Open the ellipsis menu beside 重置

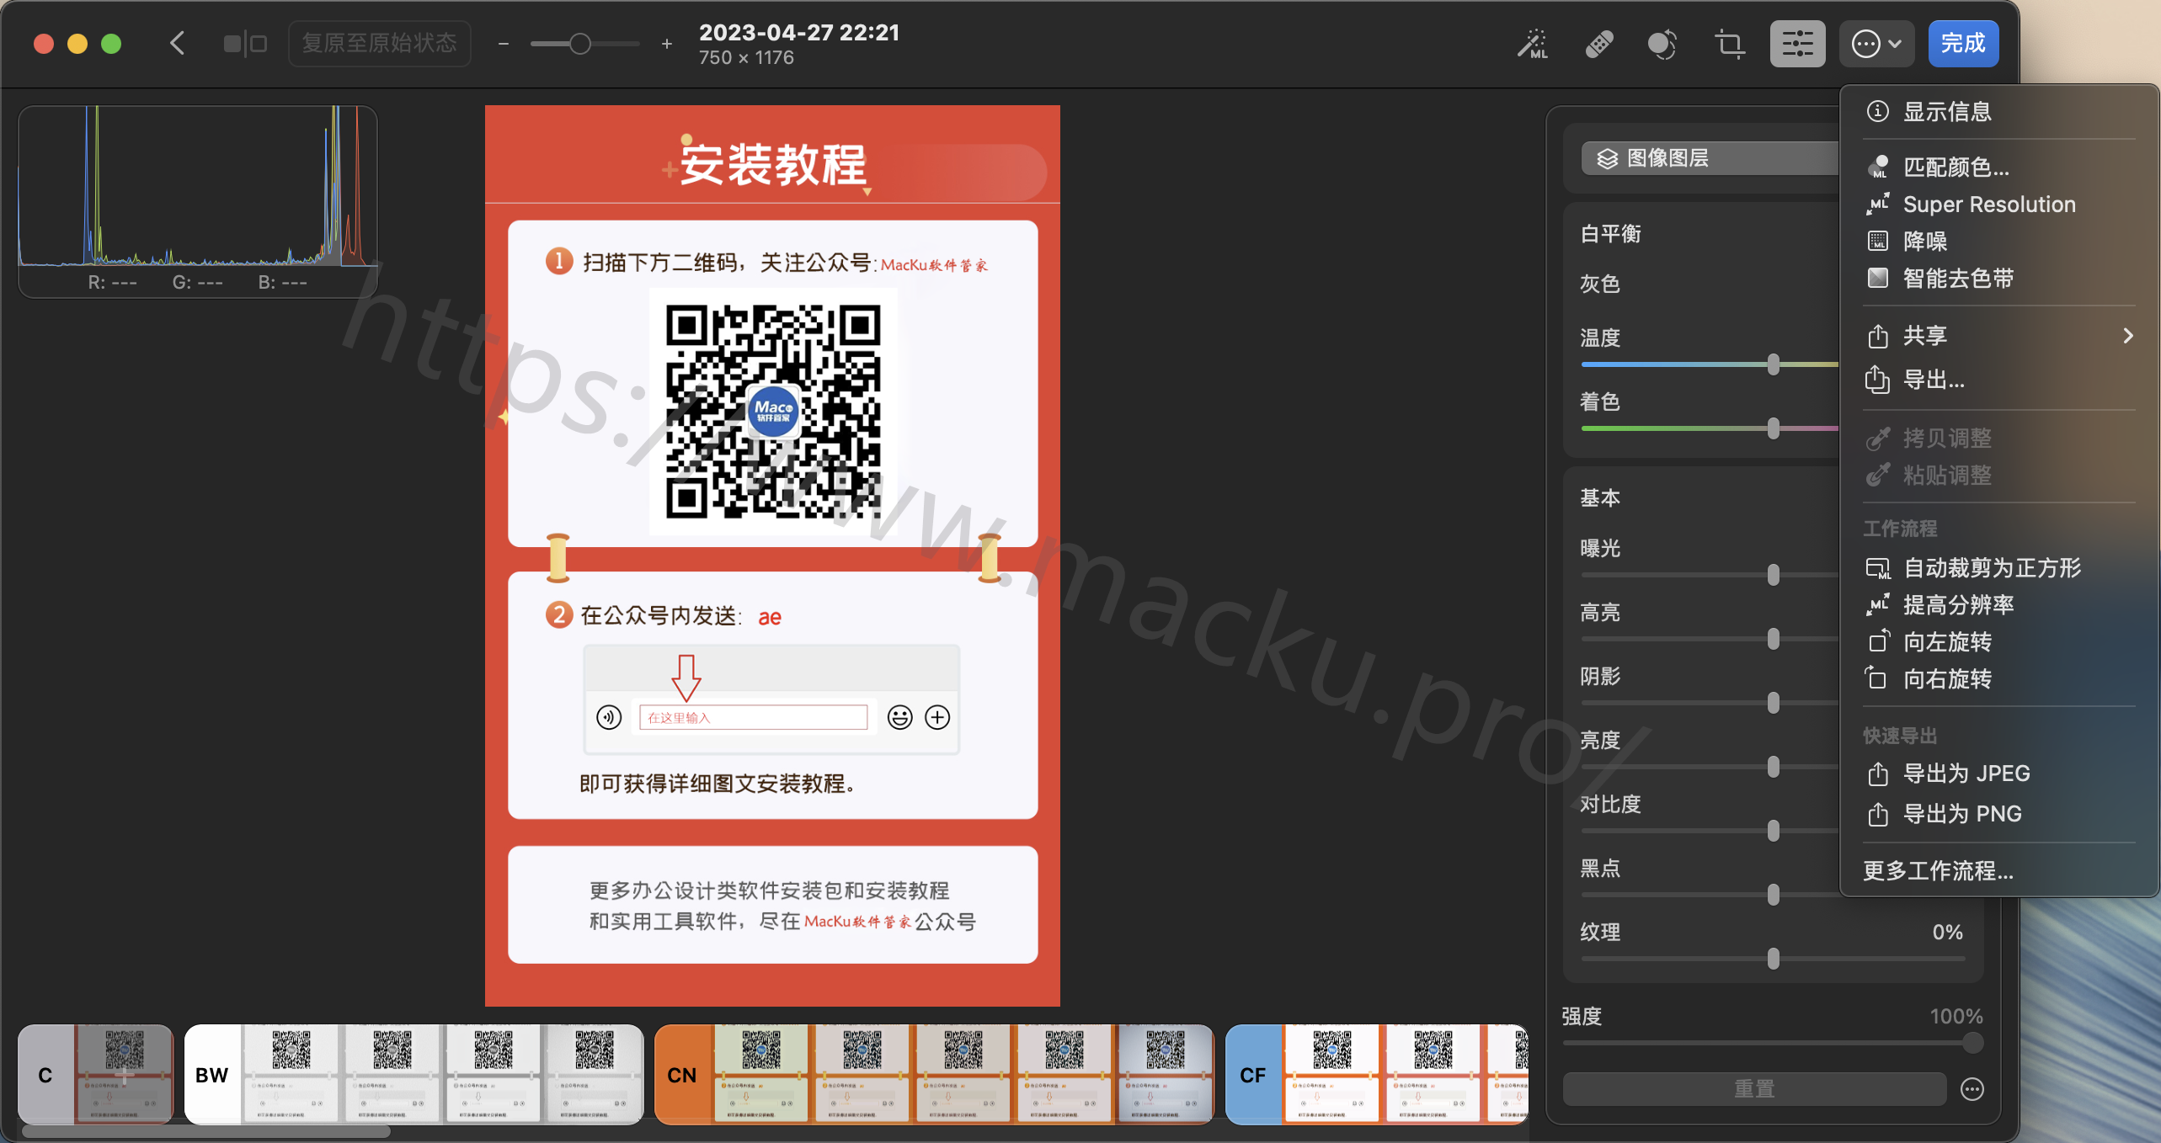1972,1089
